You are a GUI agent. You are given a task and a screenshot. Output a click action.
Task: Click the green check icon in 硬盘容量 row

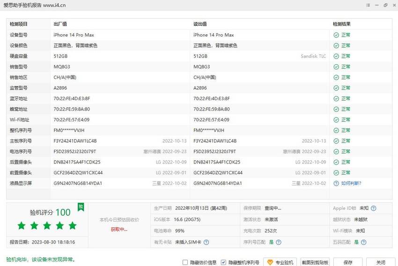336,56
